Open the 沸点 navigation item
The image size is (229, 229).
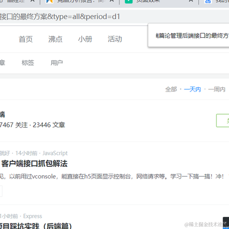click(55, 39)
